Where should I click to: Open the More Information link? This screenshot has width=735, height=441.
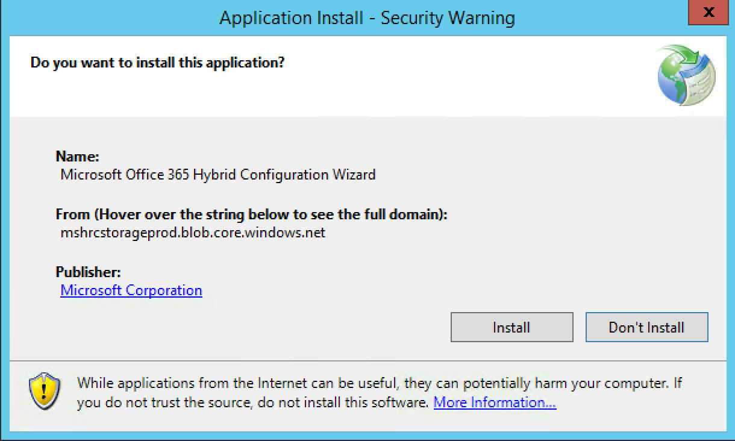point(495,402)
